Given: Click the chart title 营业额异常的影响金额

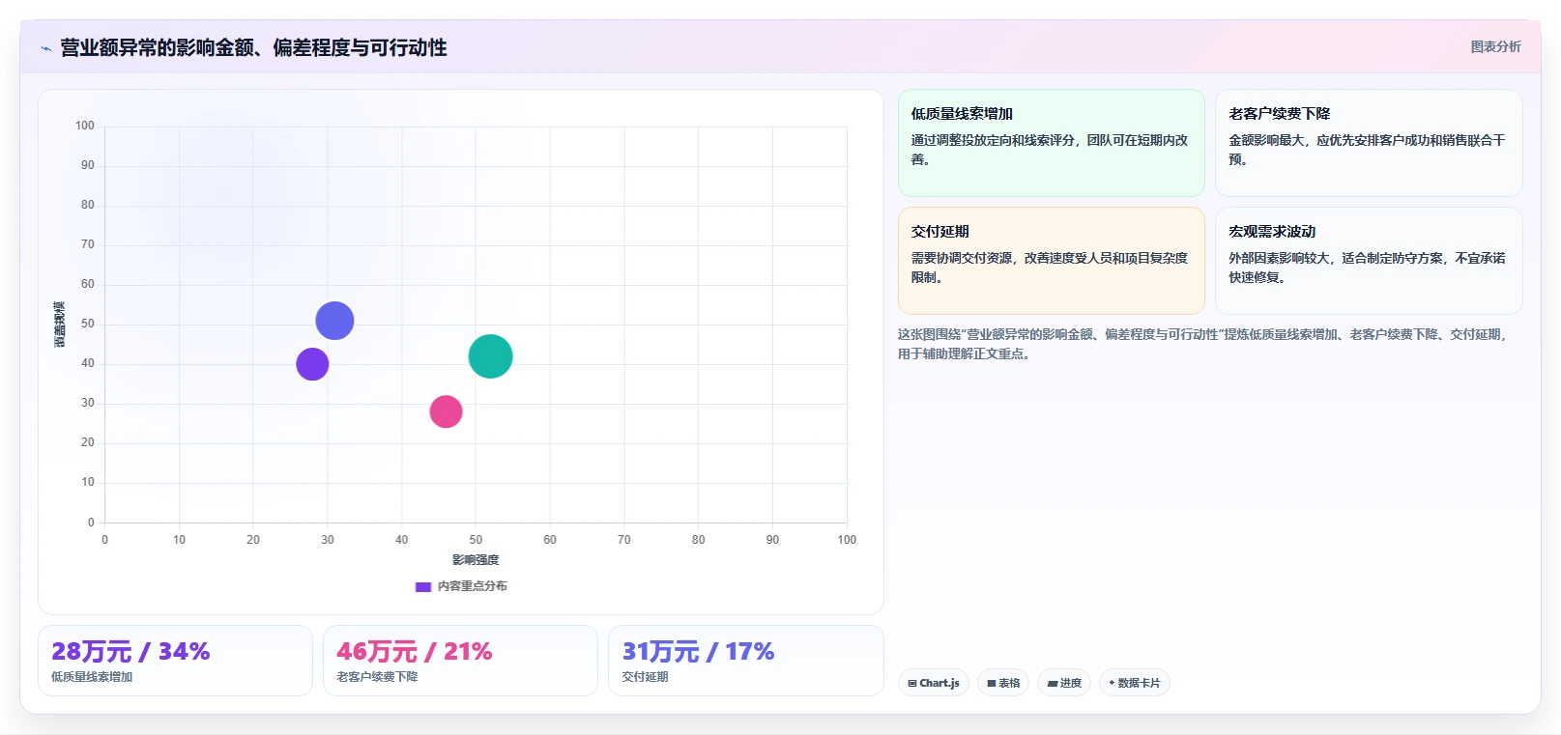Looking at the screenshot, I should [253, 47].
